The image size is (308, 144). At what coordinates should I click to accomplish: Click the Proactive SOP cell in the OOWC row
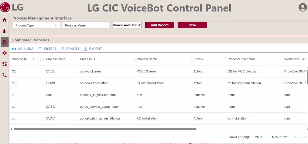295,83
